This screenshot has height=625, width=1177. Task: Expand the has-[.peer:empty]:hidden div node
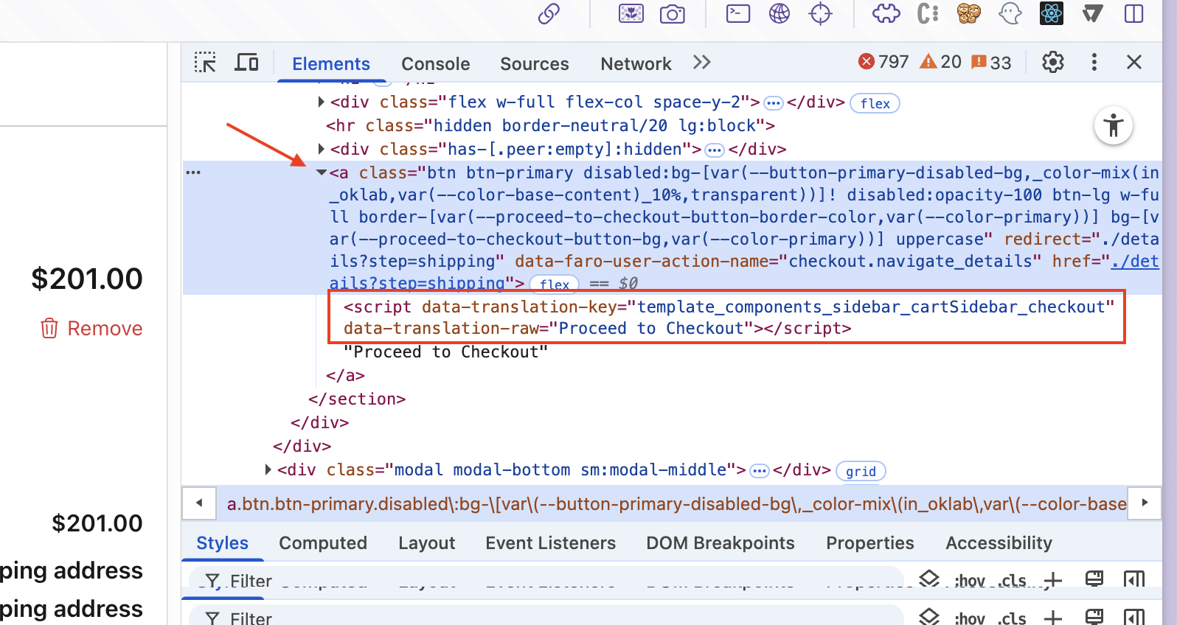[x=321, y=149]
